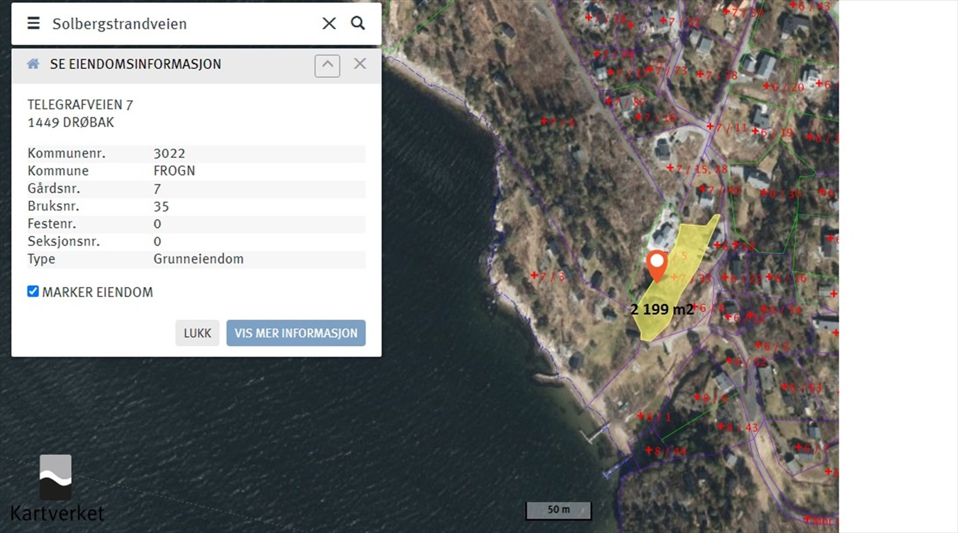Click the SE EIENDOMSINFORMASJON panel title
This screenshot has height=533, width=958.
click(135, 64)
